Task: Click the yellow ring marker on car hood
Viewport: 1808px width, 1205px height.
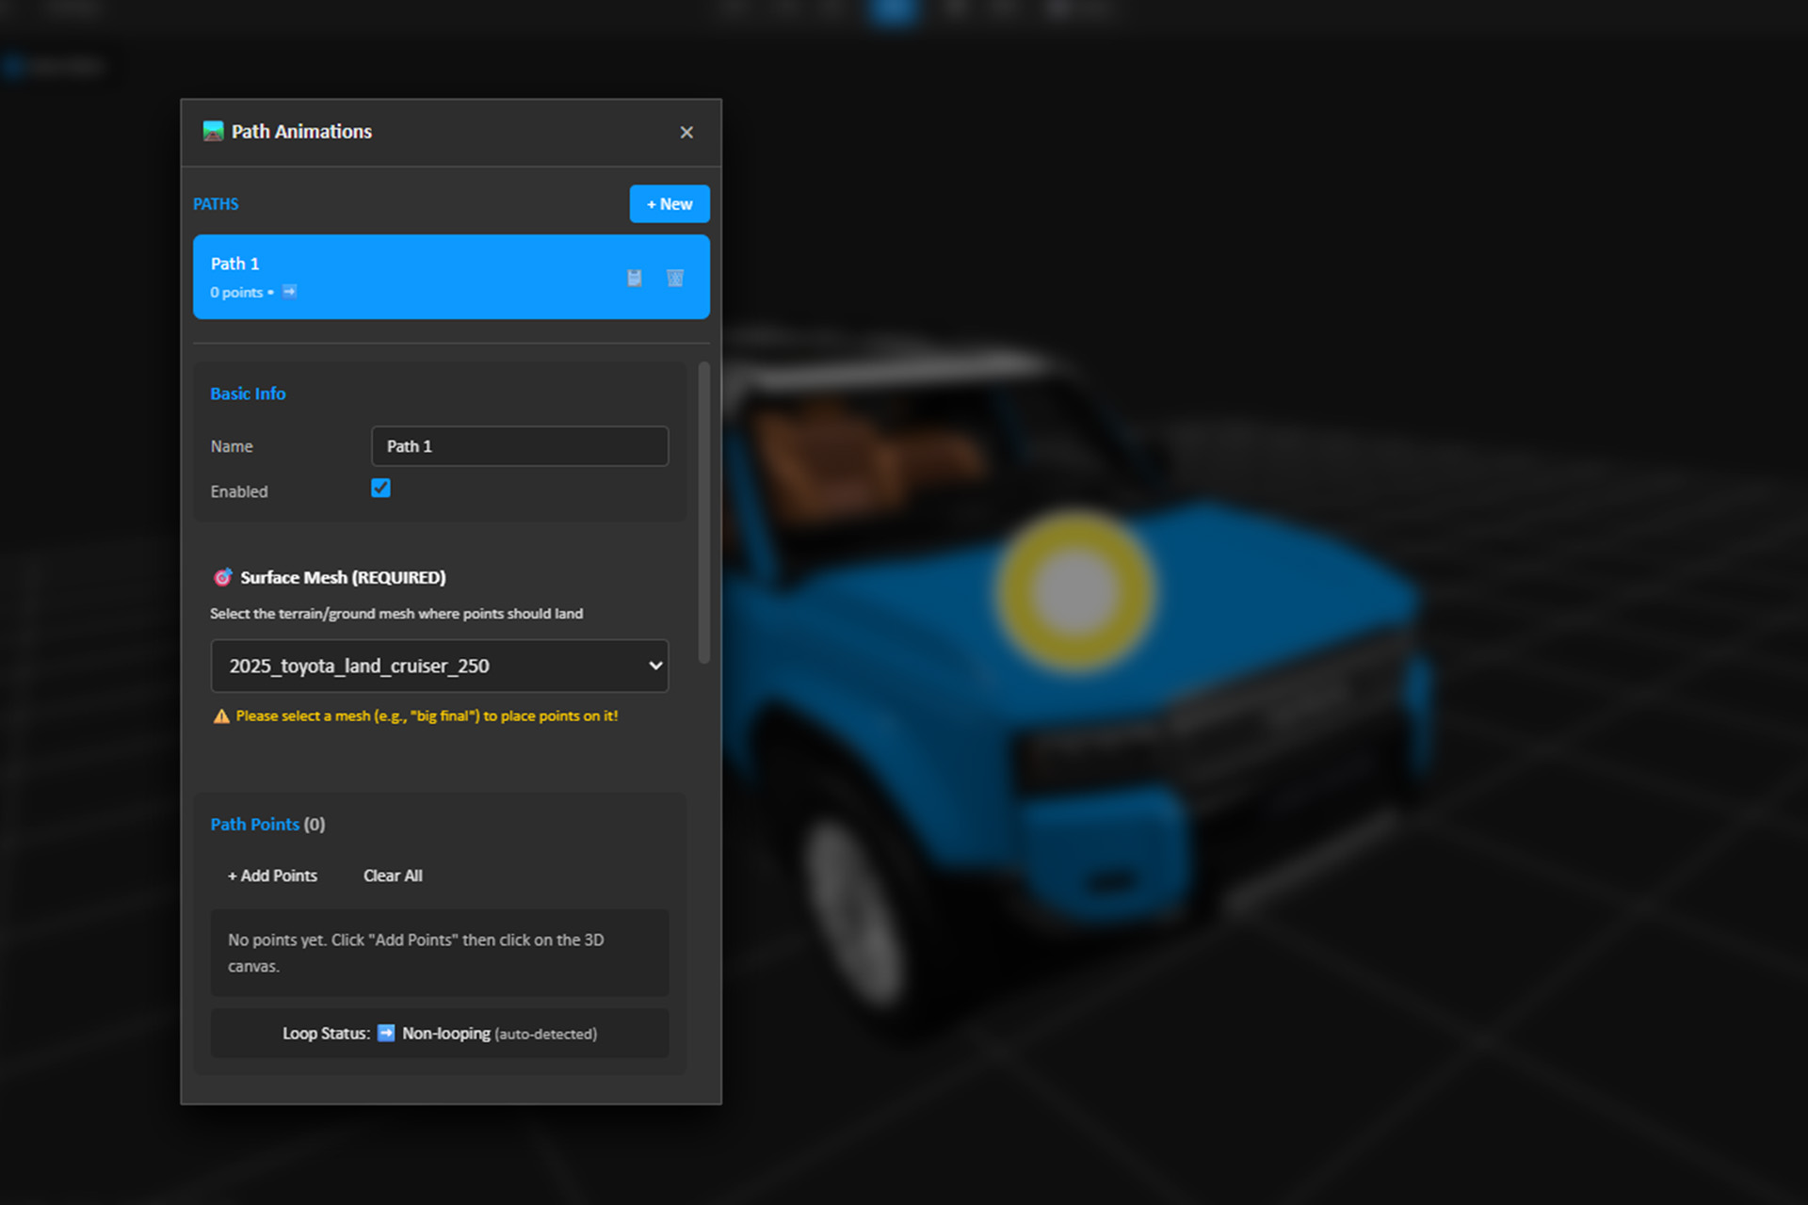Action: [1074, 591]
